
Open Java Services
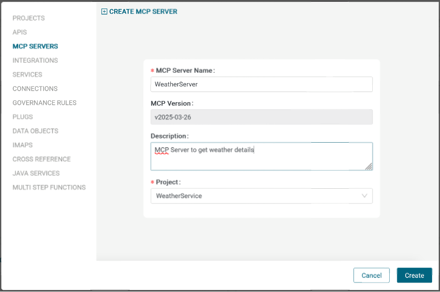click(x=36, y=173)
